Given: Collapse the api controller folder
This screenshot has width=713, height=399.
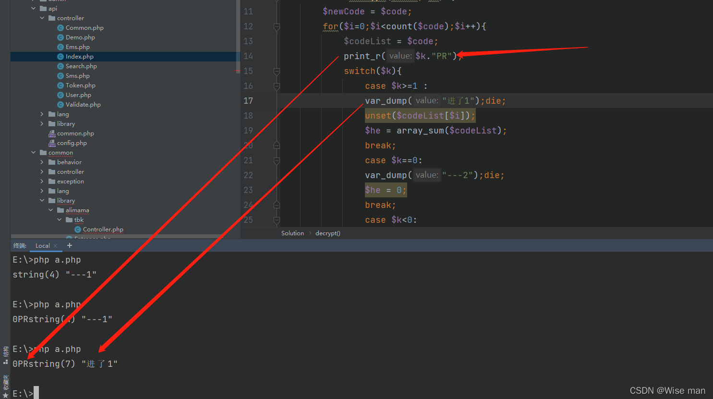Looking at the screenshot, I should [x=42, y=18].
